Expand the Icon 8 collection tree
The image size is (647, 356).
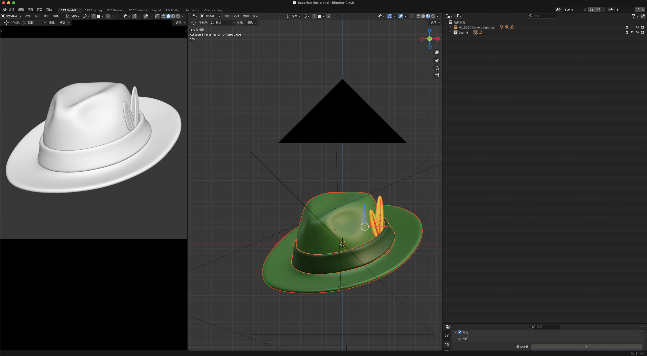pos(451,32)
